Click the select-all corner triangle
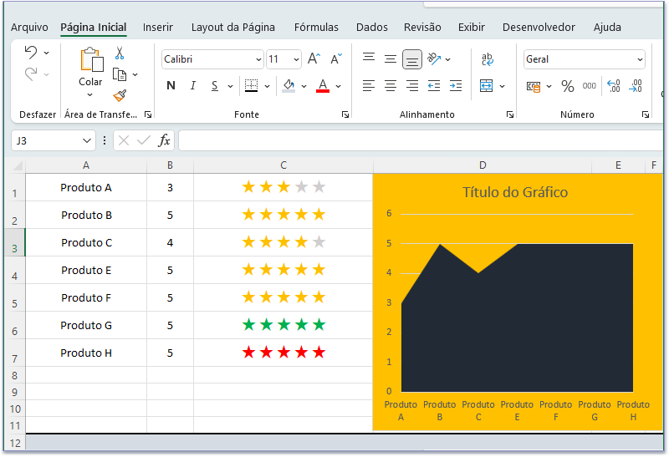The height and width of the screenshot is (457, 669). 17,165
